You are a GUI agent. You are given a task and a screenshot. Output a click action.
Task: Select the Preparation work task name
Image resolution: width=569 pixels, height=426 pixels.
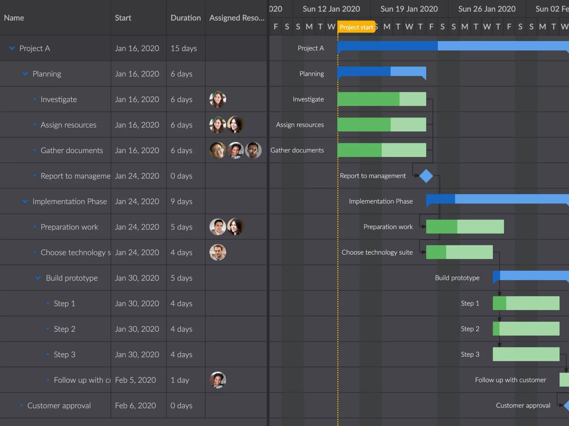click(x=69, y=227)
